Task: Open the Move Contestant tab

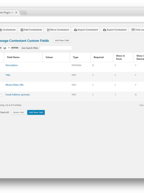Action: [x=57, y=30]
